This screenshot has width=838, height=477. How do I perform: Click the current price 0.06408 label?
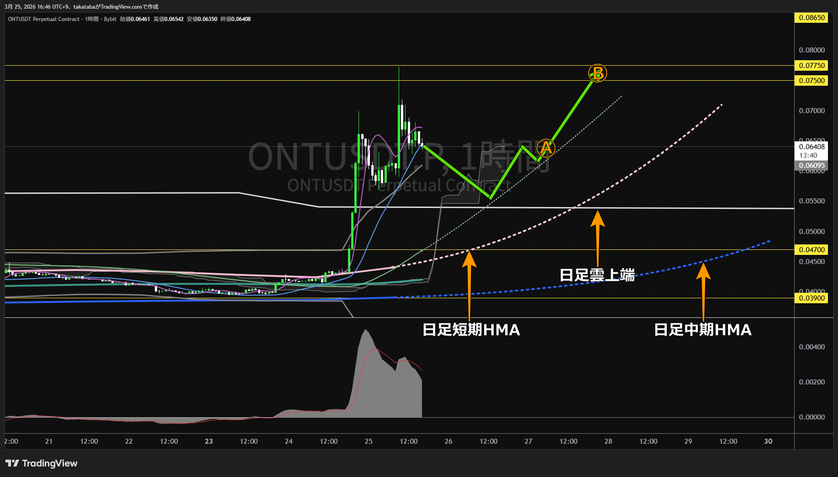pyautogui.click(x=812, y=147)
